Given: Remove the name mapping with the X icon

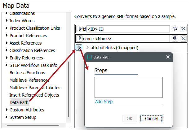Looking at the screenshot, I should coord(183,39).
